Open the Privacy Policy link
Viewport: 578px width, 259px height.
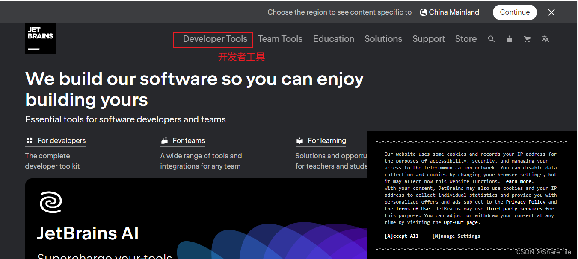526,202
